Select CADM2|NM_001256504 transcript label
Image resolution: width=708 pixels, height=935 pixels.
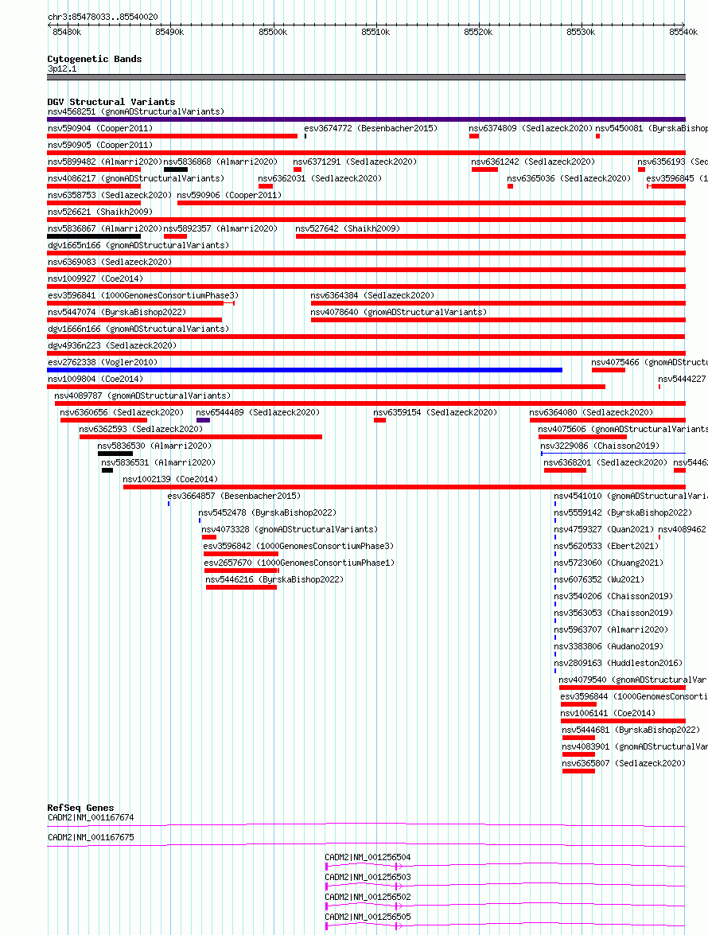point(368,857)
